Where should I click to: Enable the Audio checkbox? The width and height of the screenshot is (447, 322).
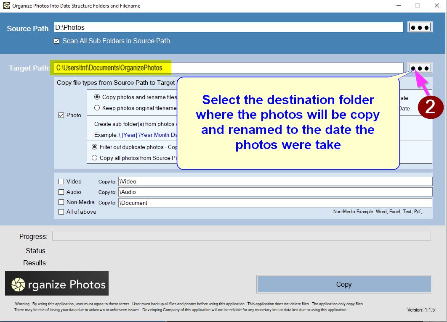tap(61, 192)
